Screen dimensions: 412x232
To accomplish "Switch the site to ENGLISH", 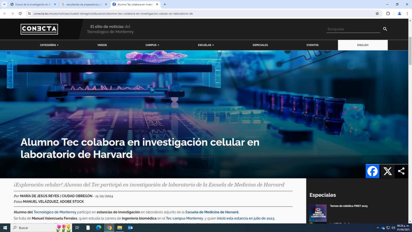I will [x=363, y=45].
